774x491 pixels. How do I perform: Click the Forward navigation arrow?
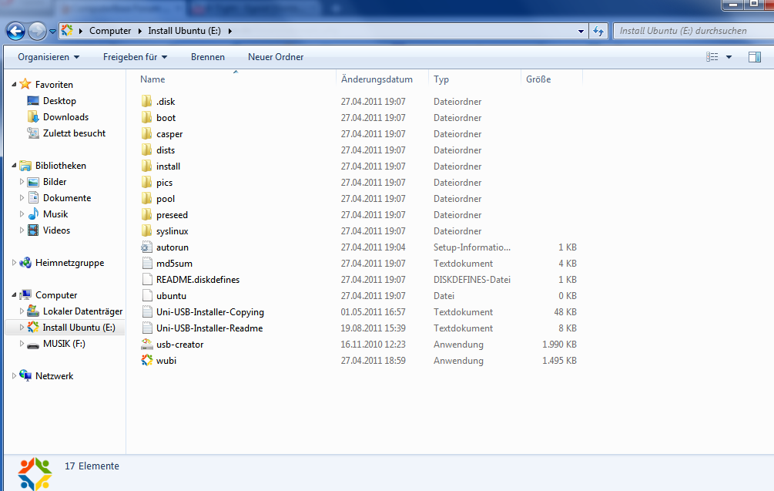coord(37,31)
